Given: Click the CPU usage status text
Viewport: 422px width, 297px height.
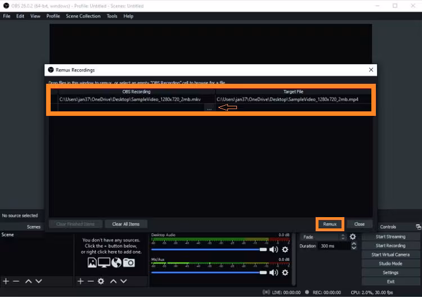Looking at the screenshot, I should pyautogui.click(x=372, y=292).
